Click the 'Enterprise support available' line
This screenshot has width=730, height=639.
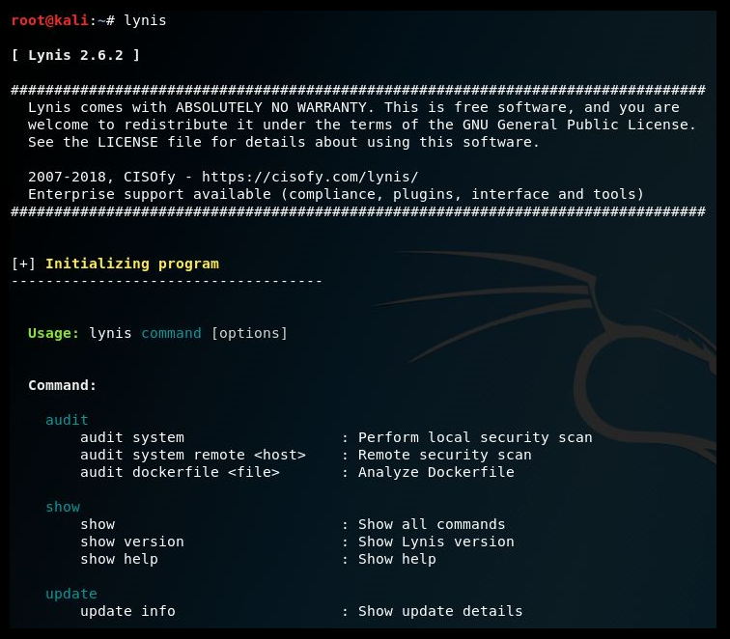point(336,194)
